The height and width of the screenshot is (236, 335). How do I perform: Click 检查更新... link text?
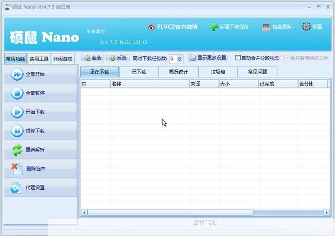[x=284, y=27]
